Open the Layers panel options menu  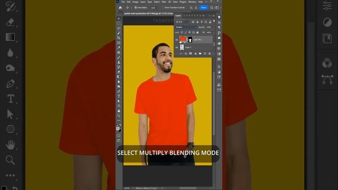pyautogui.click(x=213, y=16)
